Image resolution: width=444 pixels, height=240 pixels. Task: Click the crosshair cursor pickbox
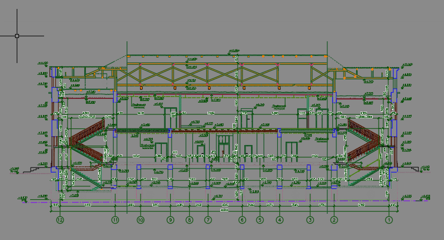pos(17,36)
